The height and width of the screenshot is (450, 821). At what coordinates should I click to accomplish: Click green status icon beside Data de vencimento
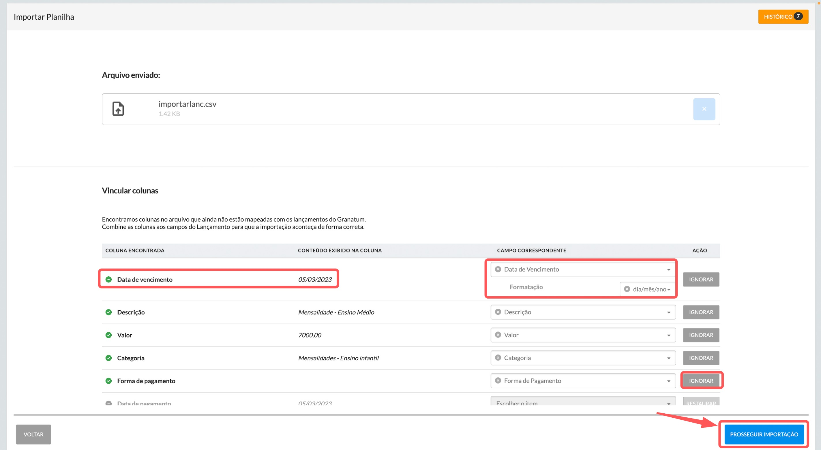click(109, 280)
